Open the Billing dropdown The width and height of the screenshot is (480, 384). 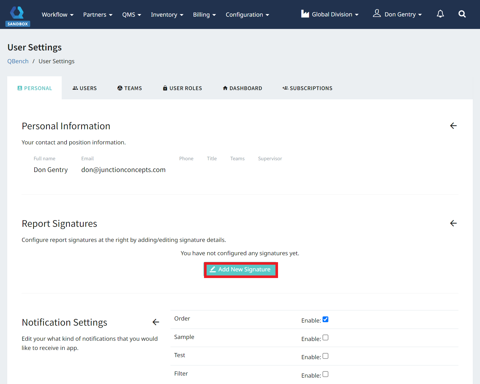tap(205, 15)
